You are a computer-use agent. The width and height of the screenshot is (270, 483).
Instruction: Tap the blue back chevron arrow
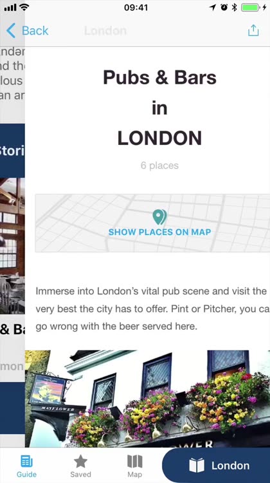coord(11,30)
